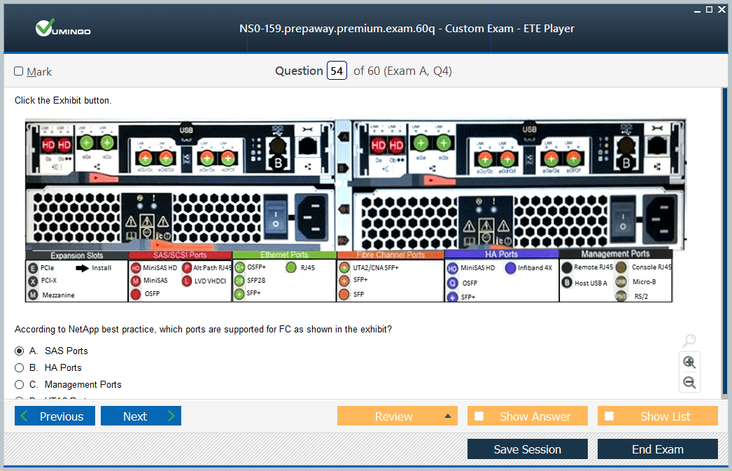Click the orange Fibre Channel Ports legend header
Image resolution: width=732 pixels, height=471 pixels.
(x=390, y=255)
